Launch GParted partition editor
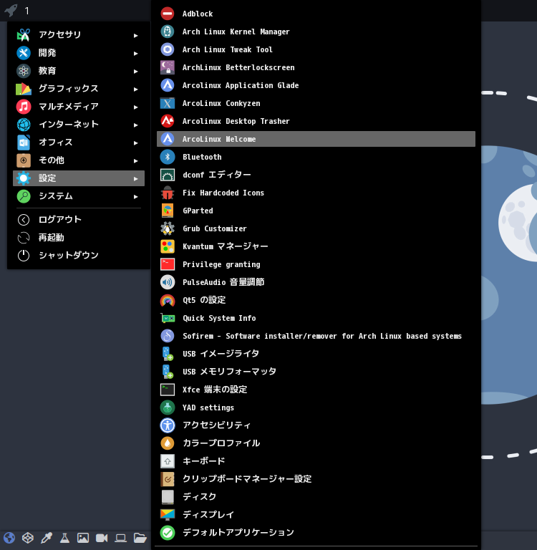The width and height of the screenshot is (537, 550). pyautogui.click(x=198, y=211)
